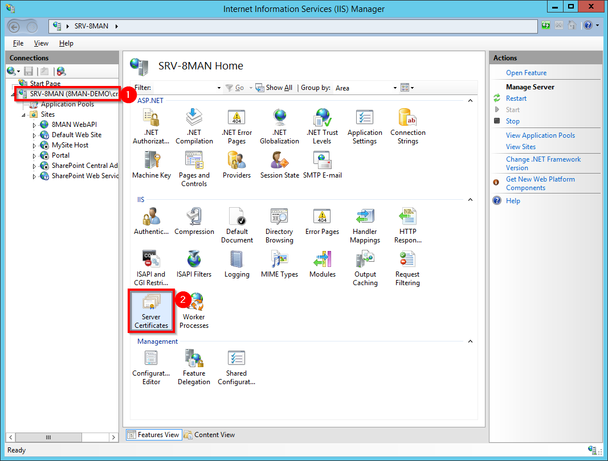Image resolution: width=608 pixels, height=461 pixels.
Task: Open .NET Globalization feature
Action: click(x=279, y=126)
